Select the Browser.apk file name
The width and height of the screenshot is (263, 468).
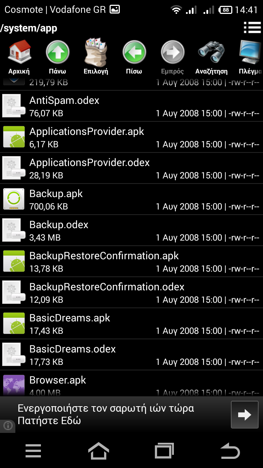coord(58,380)
